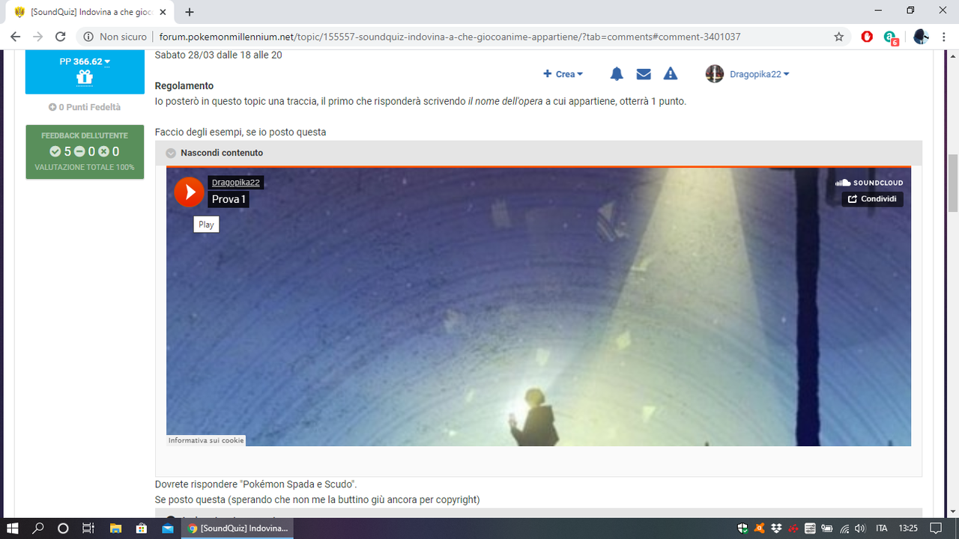The width and height of the screenshot is (959, 539).
Task: Click the Condividi share button
Action: pyautogui.click(x=873, y=198)
